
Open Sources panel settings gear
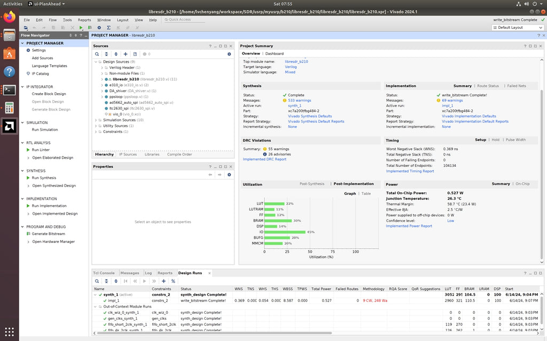[x=229, y=54]
